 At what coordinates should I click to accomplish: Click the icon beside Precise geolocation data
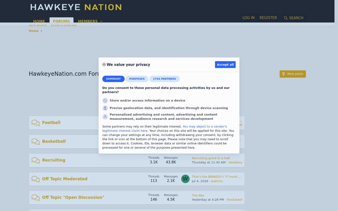[105, 108]
